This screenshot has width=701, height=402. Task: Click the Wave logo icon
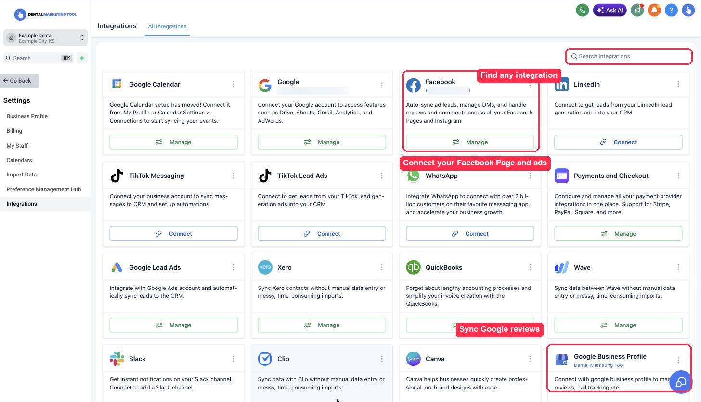tap(561, 267)
